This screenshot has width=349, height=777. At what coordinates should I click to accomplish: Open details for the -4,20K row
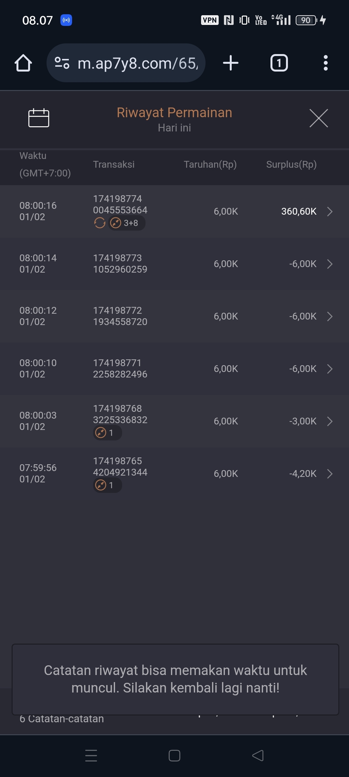click(x=330, y=474)
